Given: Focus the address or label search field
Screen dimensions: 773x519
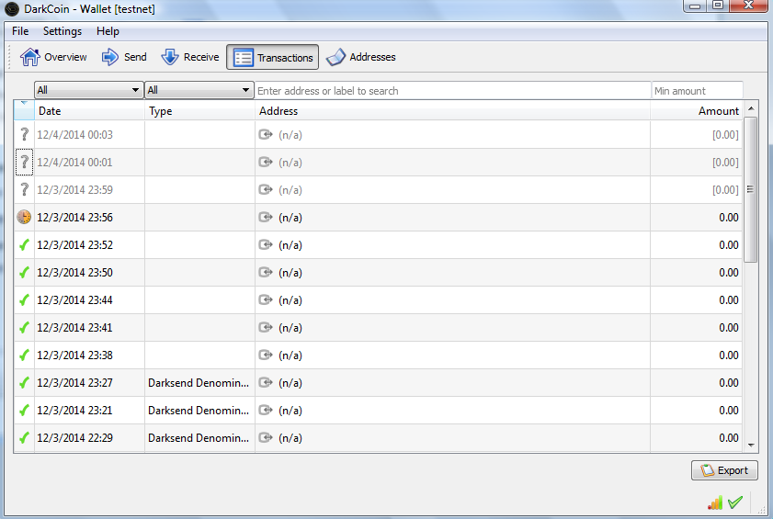Looking at the screenshot, I should point(452,91).
